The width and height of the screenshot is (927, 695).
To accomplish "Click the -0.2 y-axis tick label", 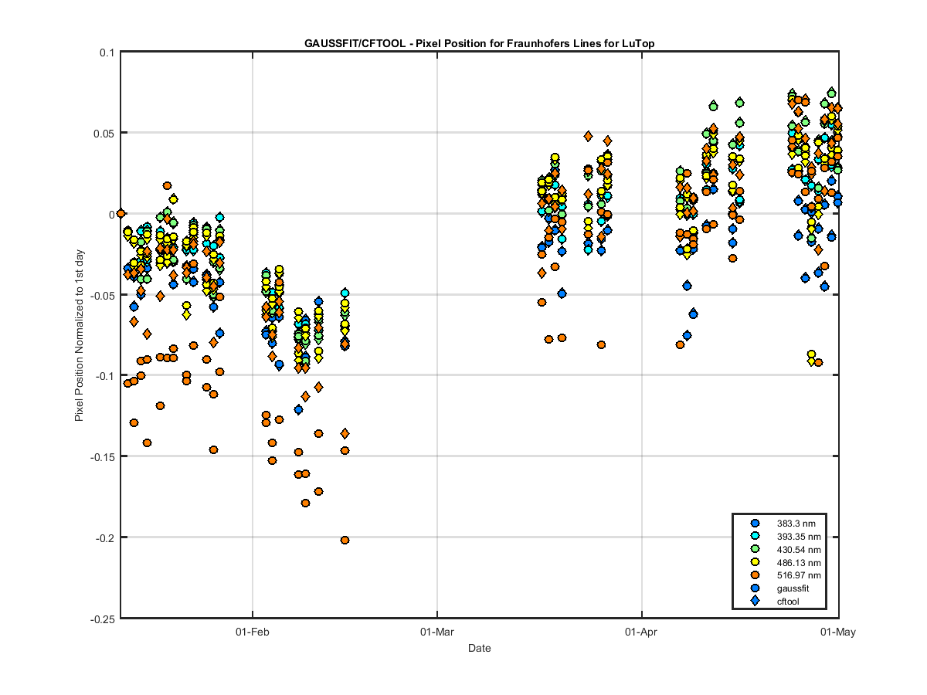I will pos(106,537).
